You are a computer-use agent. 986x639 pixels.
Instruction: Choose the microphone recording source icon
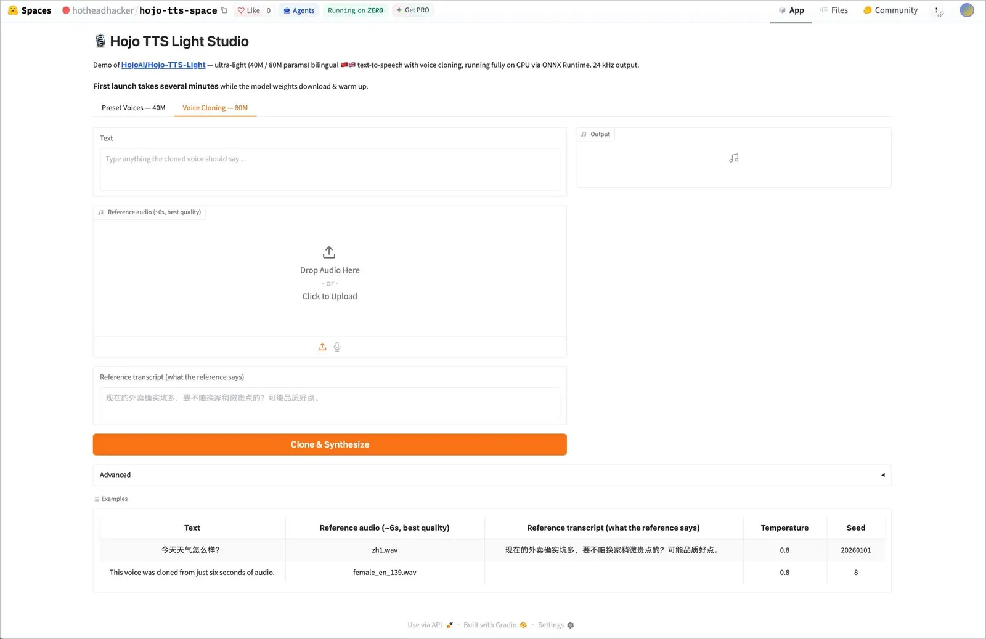pyautogui.click(x=337, y=347)
